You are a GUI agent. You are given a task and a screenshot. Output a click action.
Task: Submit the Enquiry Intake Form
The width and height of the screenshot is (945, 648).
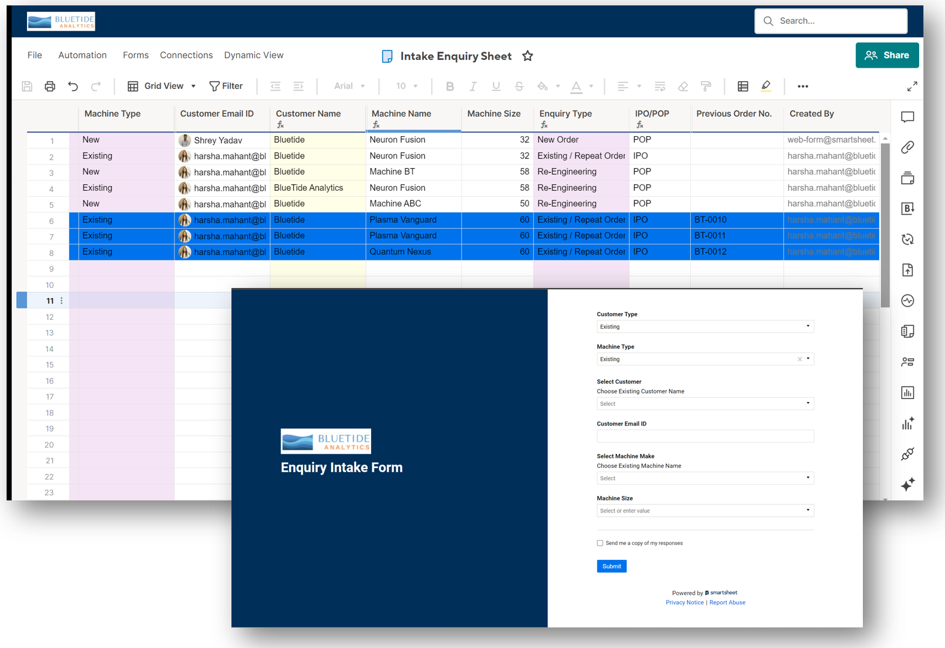612,566
